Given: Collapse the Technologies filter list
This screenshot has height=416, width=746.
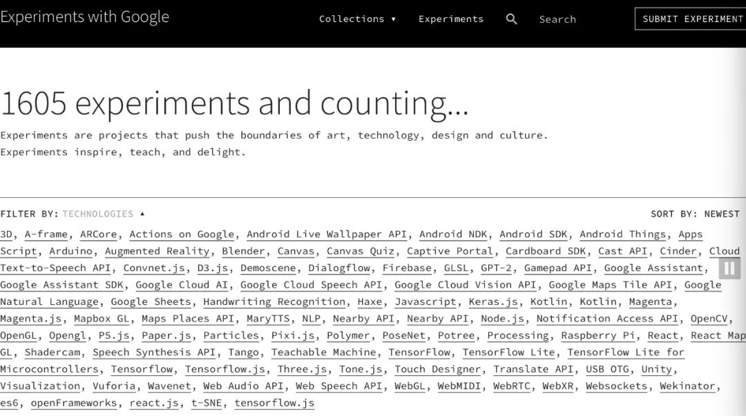Looking at the screenshot, I should (104, 214).
